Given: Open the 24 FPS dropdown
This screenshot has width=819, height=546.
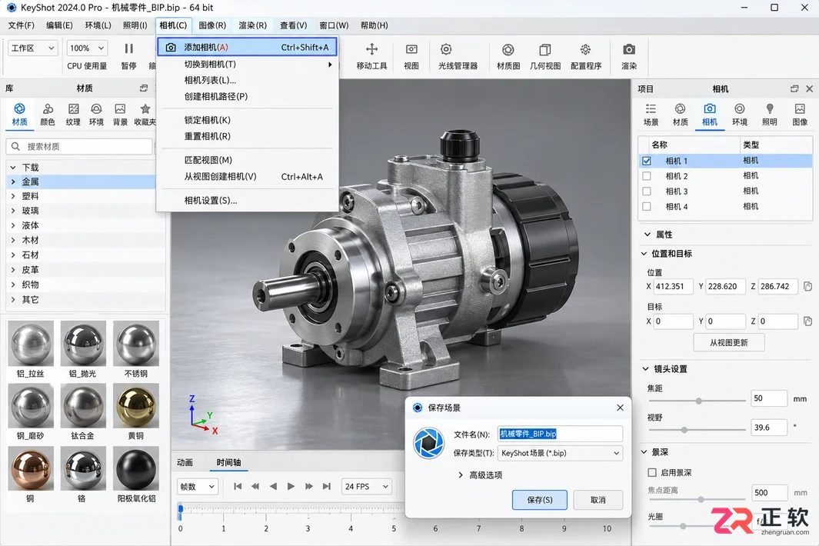Looking at the screenshot, I should (367, 487).
